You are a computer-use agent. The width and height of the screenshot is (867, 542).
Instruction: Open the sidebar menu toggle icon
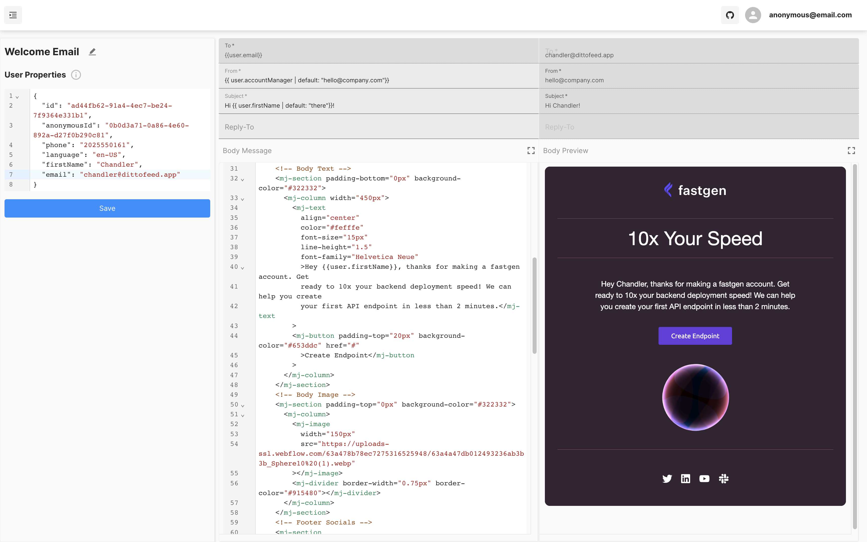tap(13, 15)
